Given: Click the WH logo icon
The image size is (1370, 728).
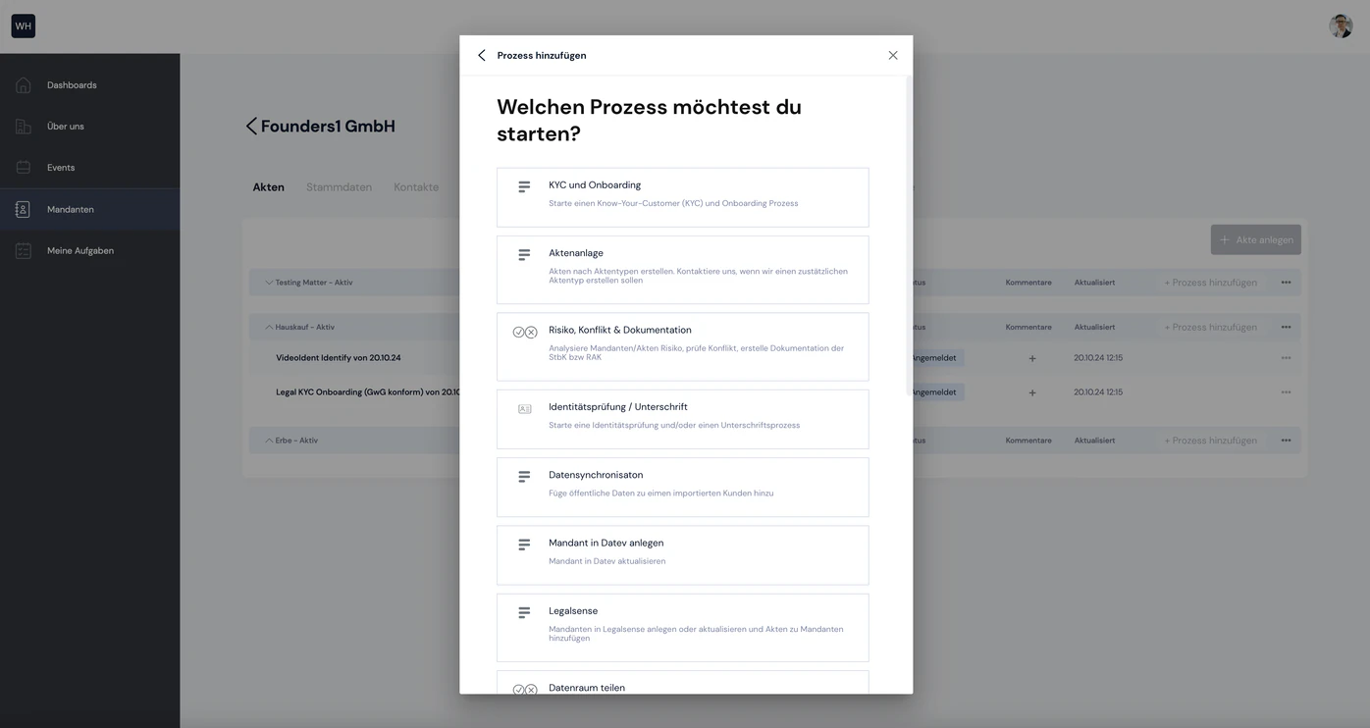Looking at the screenshot, I should (x=24, y=26).
